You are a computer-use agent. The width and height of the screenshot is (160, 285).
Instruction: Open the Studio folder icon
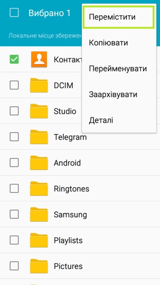[x=39, y=111]
